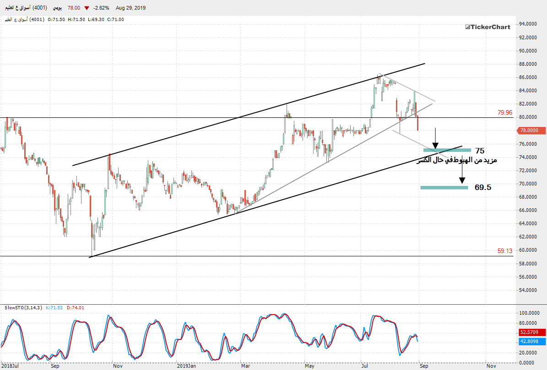The height and width of the screenshot is (370, 547).
Task: Select the teal support bar at 75
Action: coord(447,150)
